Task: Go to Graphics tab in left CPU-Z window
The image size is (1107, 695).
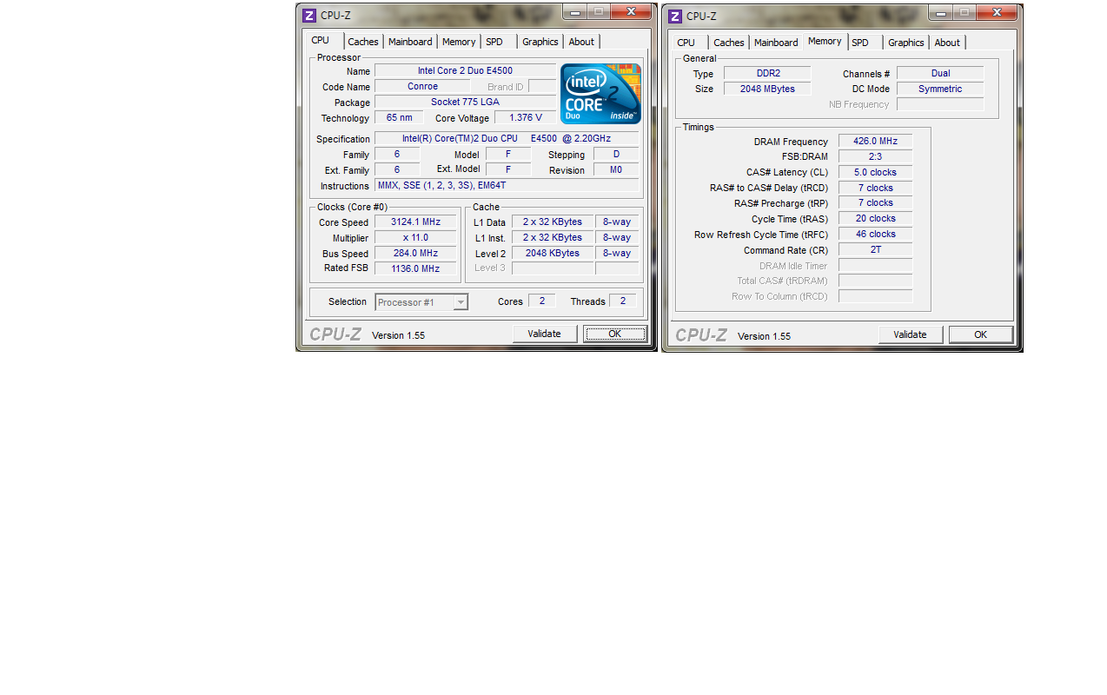Action: (x=540, y=42)
